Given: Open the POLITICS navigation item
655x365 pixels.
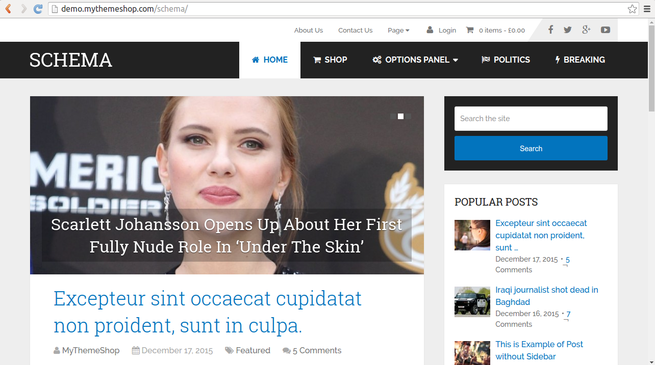Looking at the screenshot, I should [506, 60].
